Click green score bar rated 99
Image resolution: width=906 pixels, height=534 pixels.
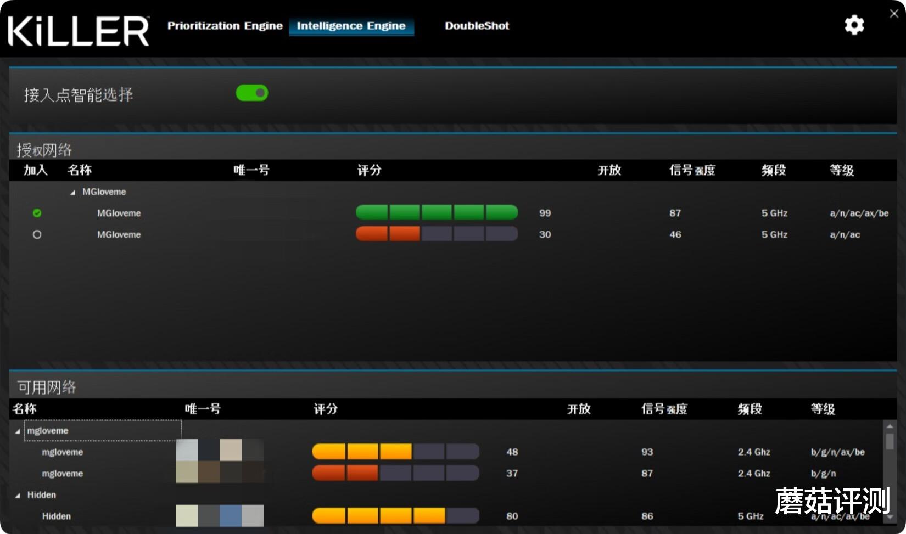coord(437,212)
